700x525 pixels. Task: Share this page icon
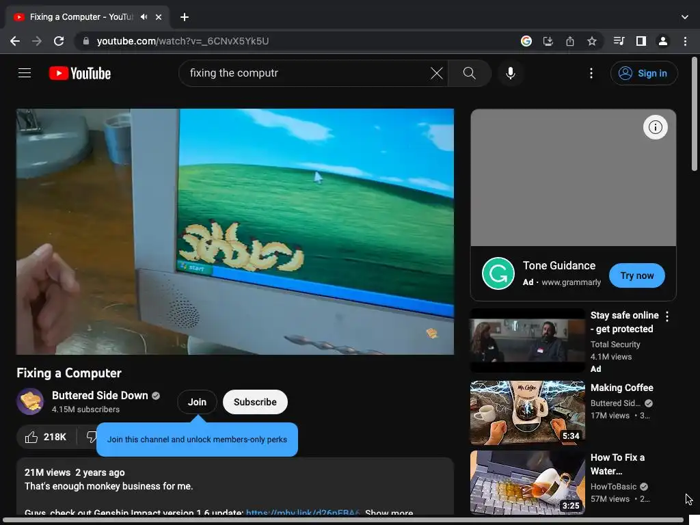coord(569,41)
